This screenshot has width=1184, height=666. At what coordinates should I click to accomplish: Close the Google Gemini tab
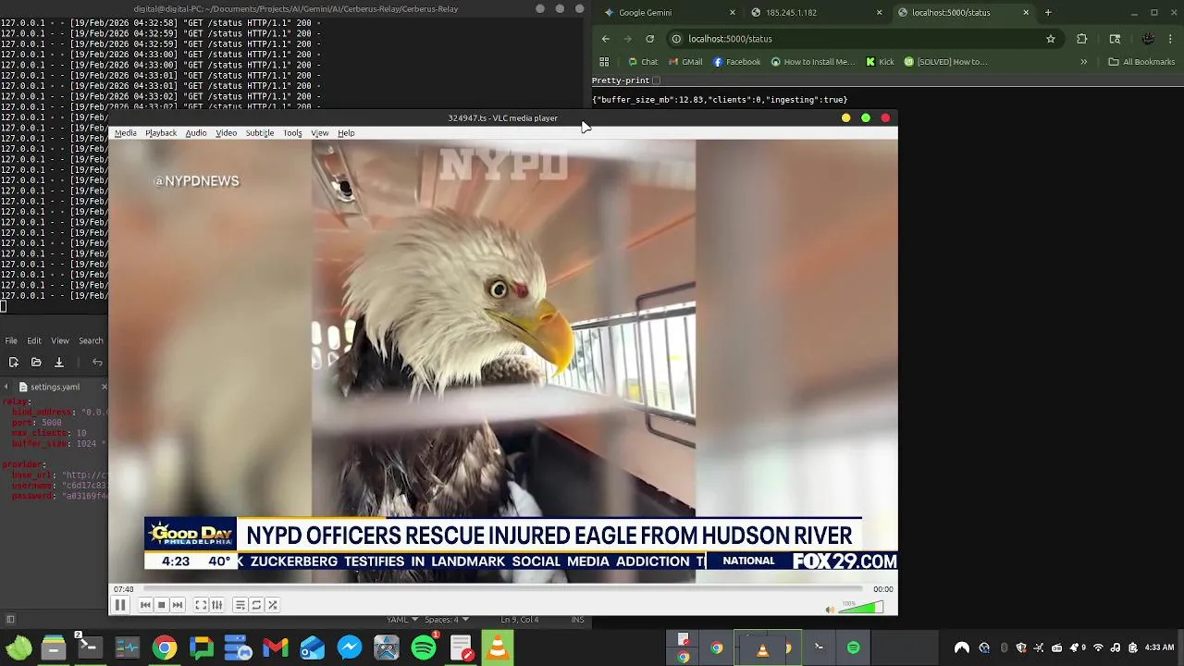click(x=733, y=13)
